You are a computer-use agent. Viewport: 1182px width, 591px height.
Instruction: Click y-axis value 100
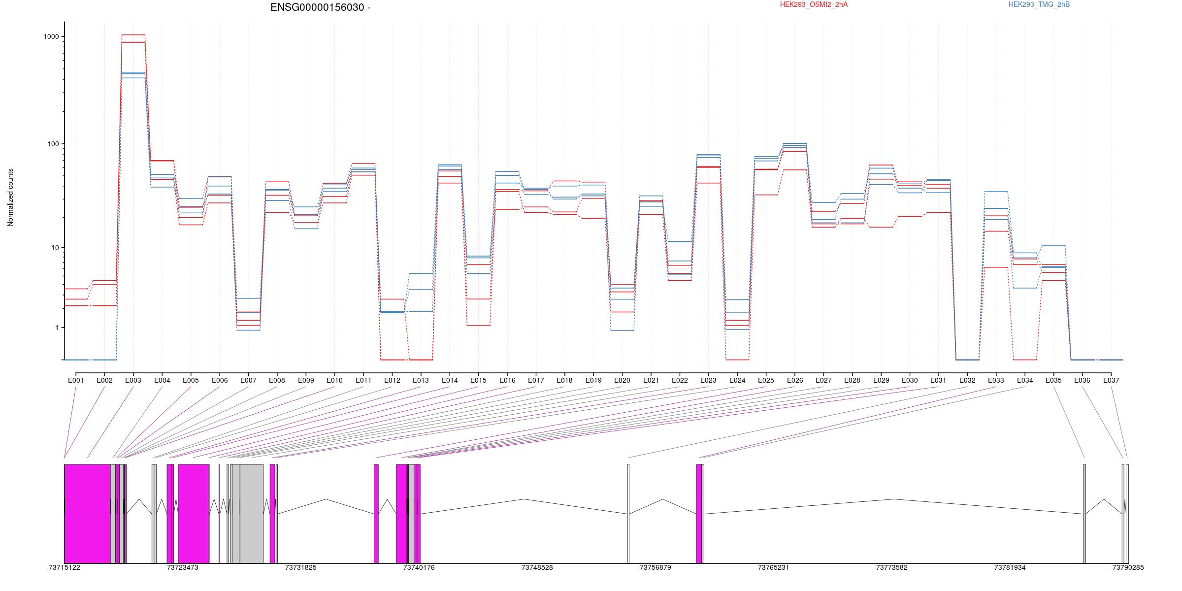[x=53, y=144]
